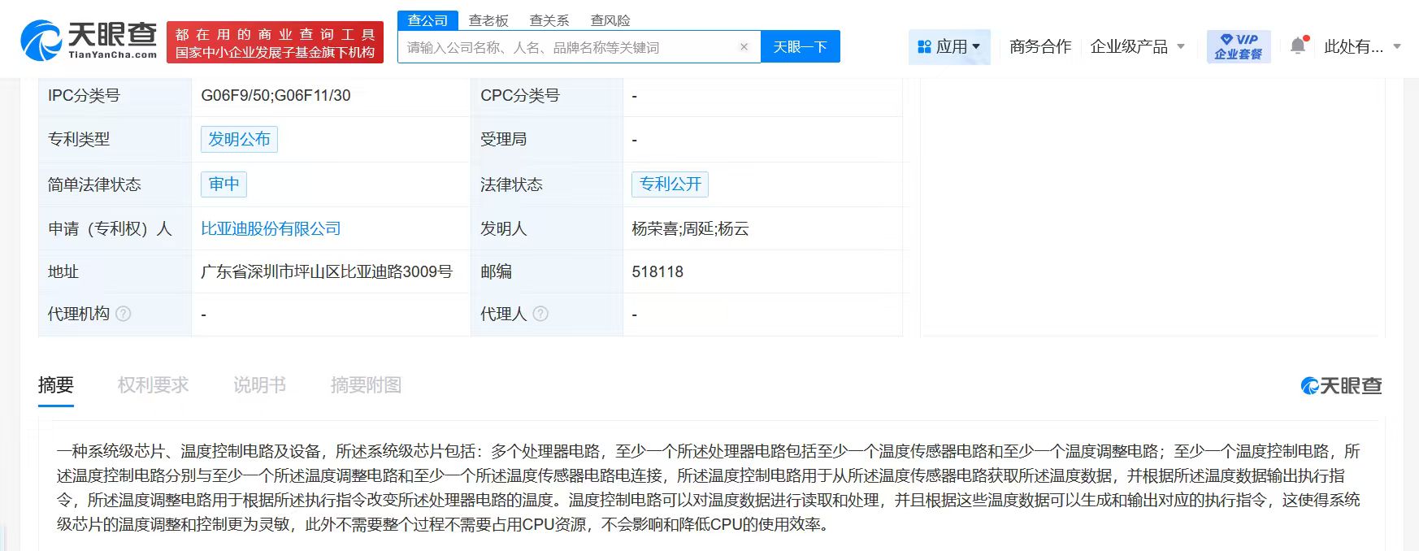Screen dimensions: 1419x551
Task: Click the CPC分类号 label cell
Action: 547,96
